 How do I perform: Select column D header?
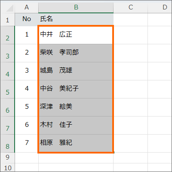click(x=160, y=7)
